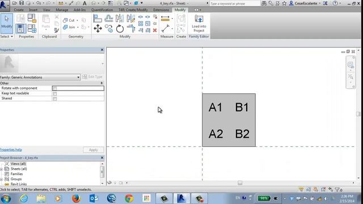Toggle the highlighted Properties palette button
The height and width of the screenshot is (204, 363).
tap(21, 29)
